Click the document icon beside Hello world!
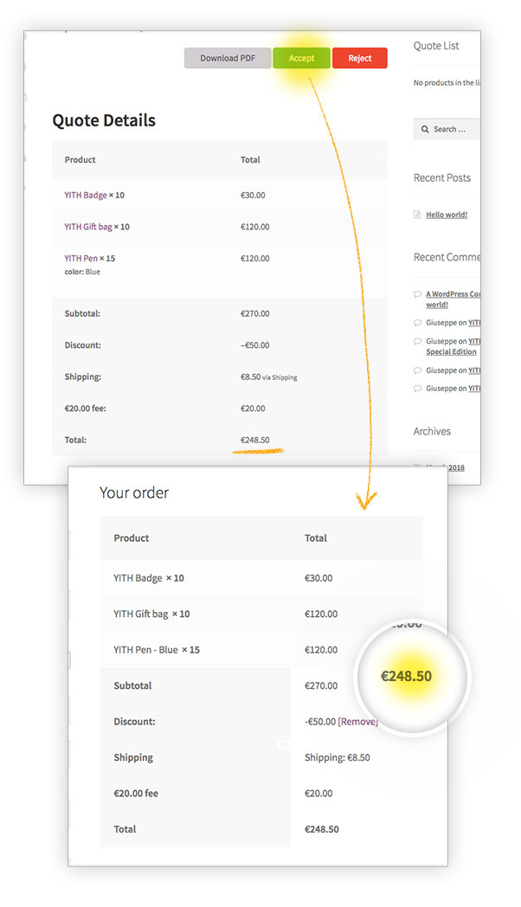This screenshot has height=907, width=521. (x=417, y=215)
